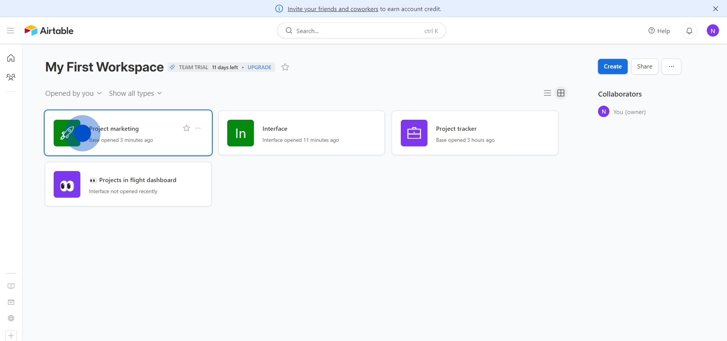Open the Workspaces people icon in sidebar

[x=11, y=77]
